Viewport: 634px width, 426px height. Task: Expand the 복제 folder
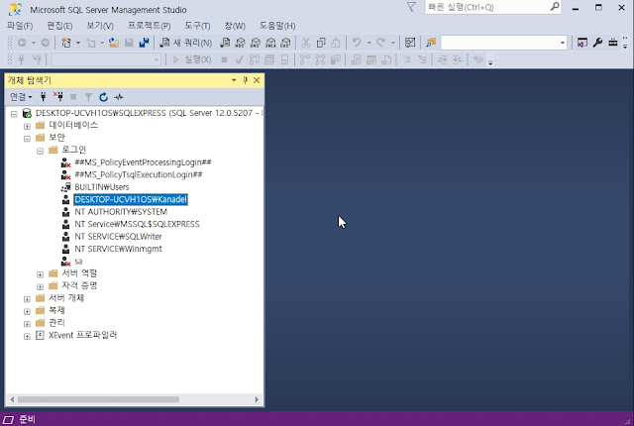[x=27, y=312]
